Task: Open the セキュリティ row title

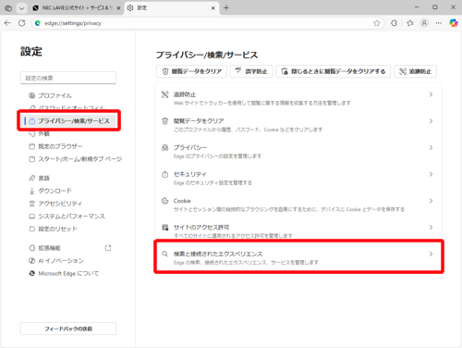Action: coord(189,174)
